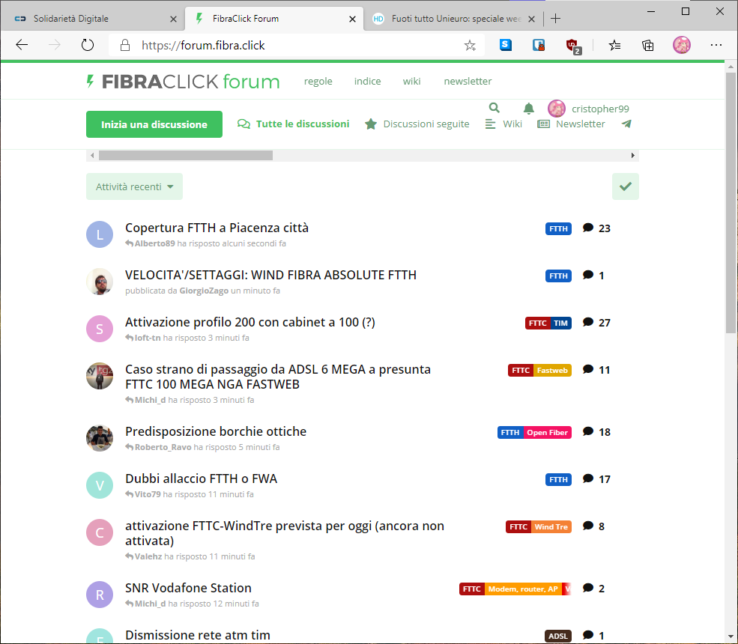The image size is (738, 644).
Task: Open Discussioni seguite
Action: coord(417,124)
